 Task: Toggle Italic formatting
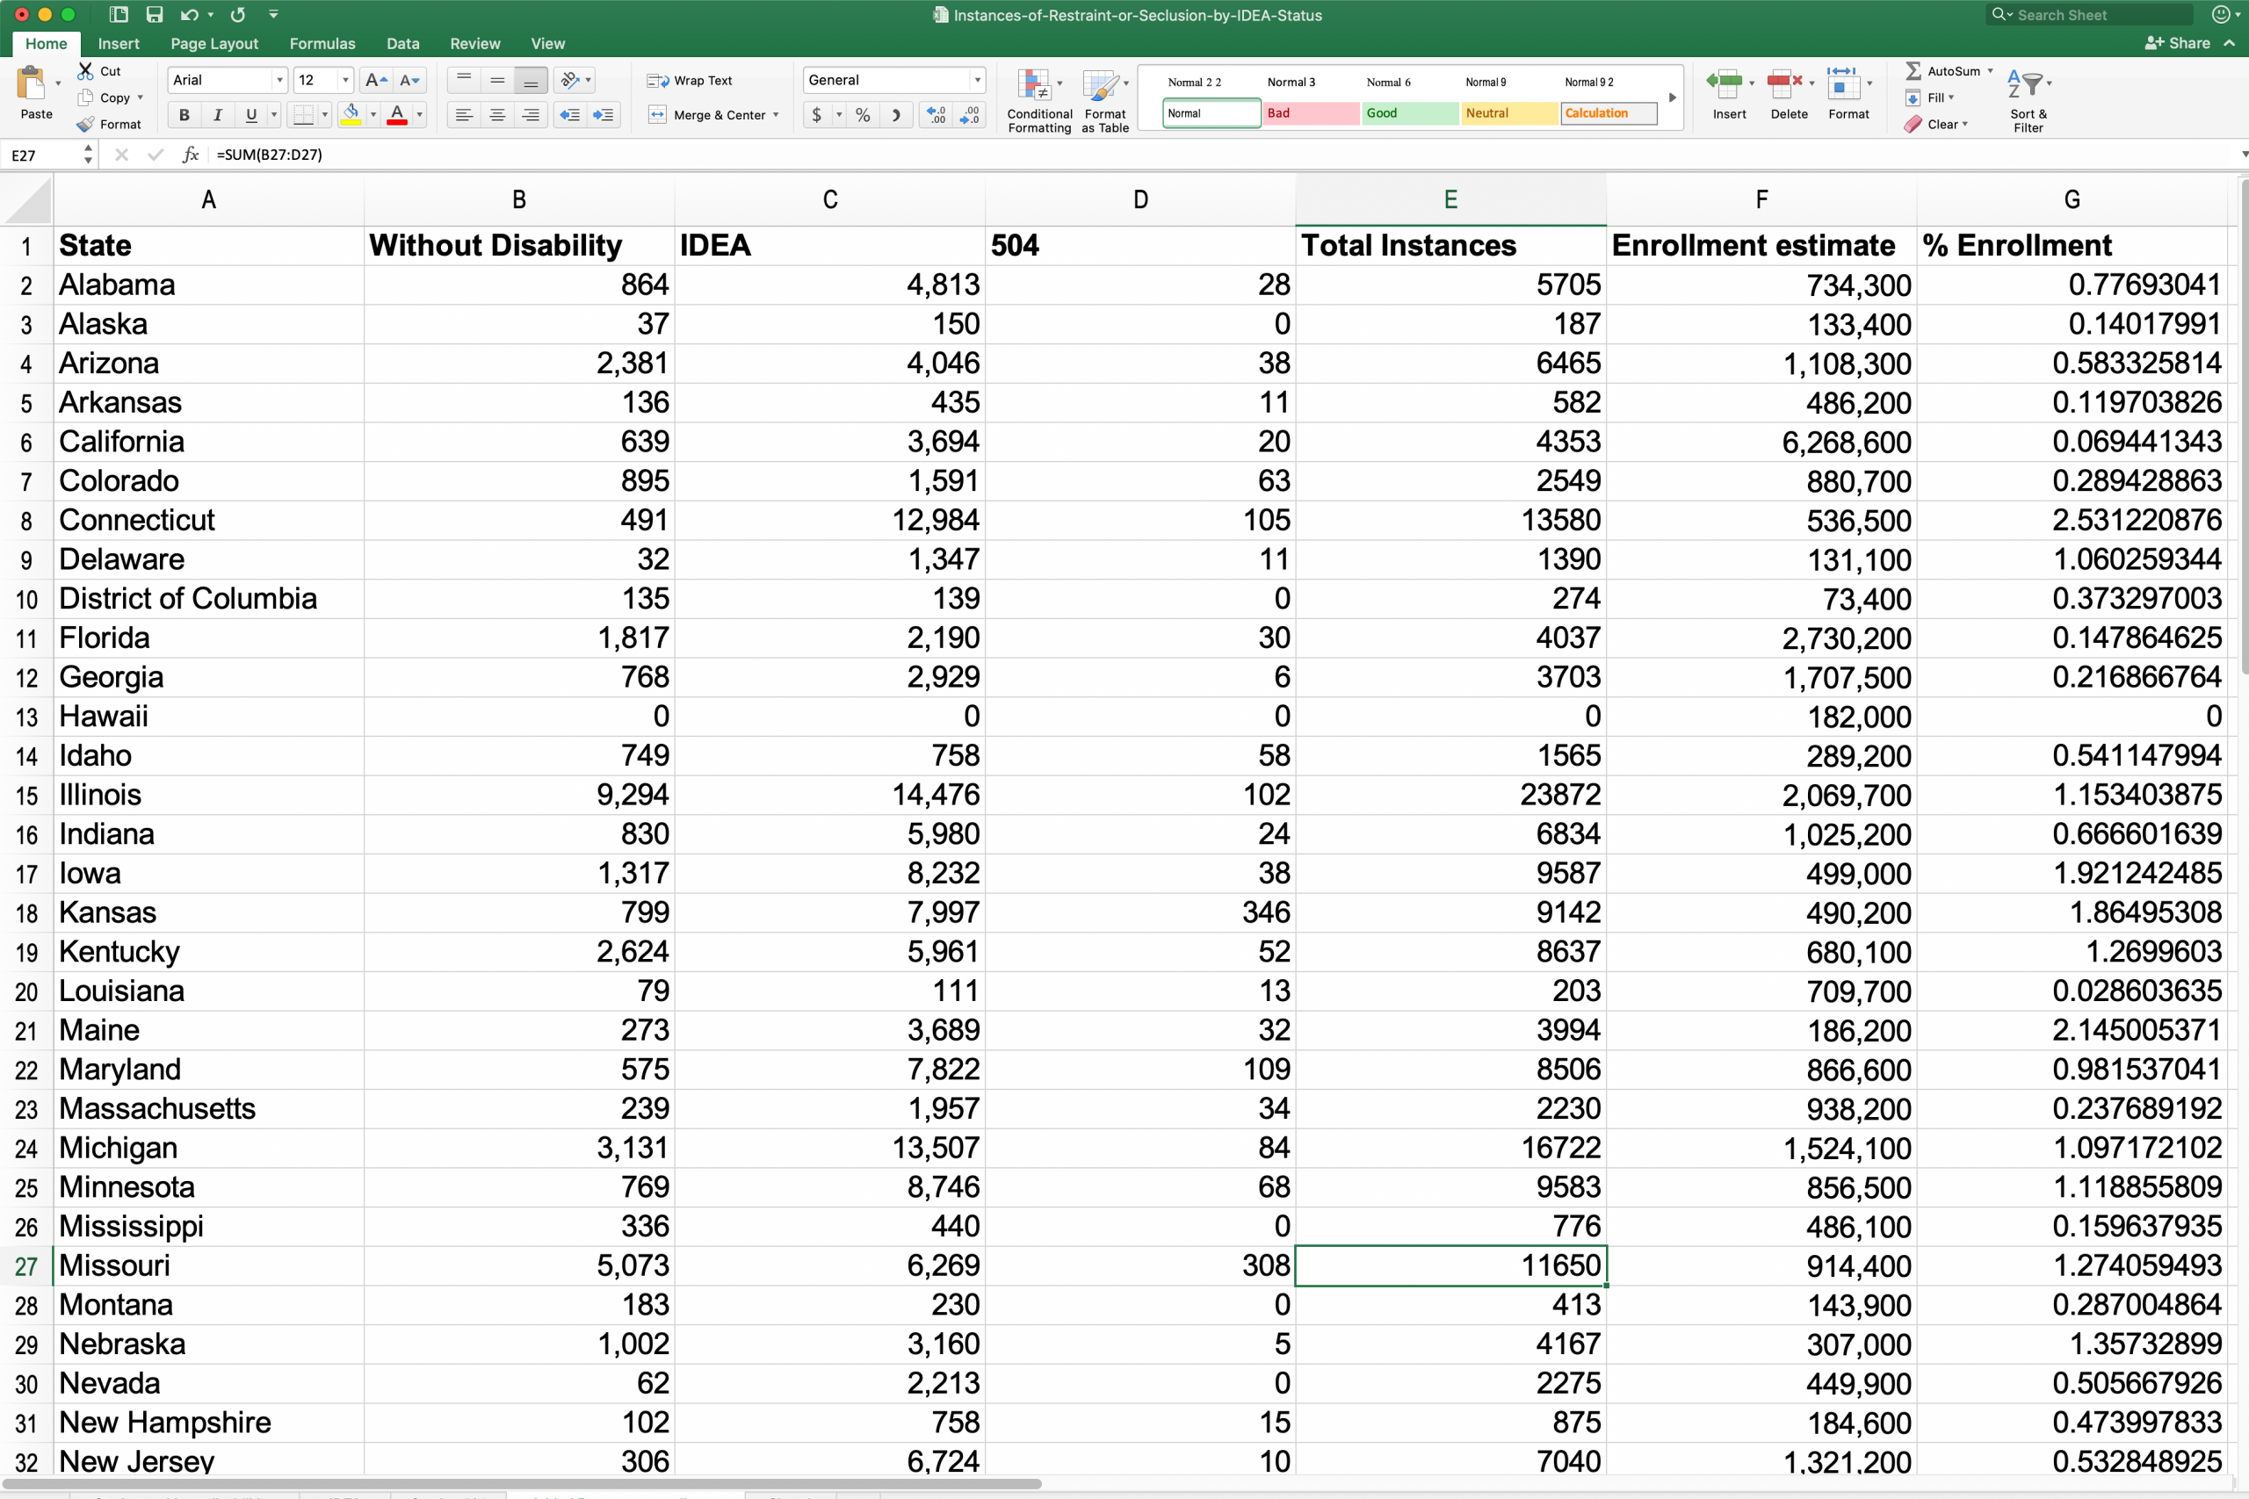217,115
